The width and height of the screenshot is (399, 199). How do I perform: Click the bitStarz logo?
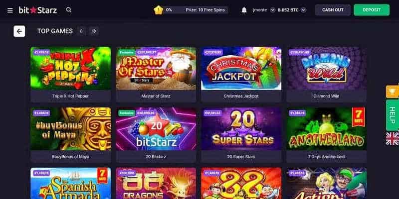click(x=38, y=10)
